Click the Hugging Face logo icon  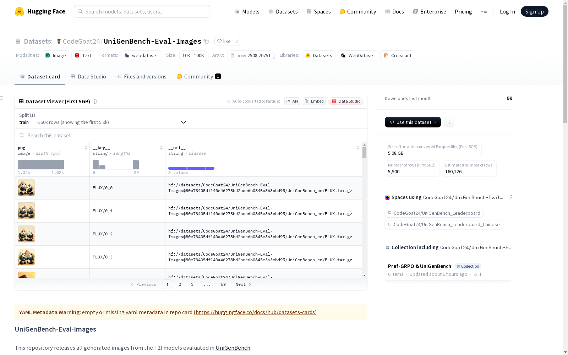[20, 11]
